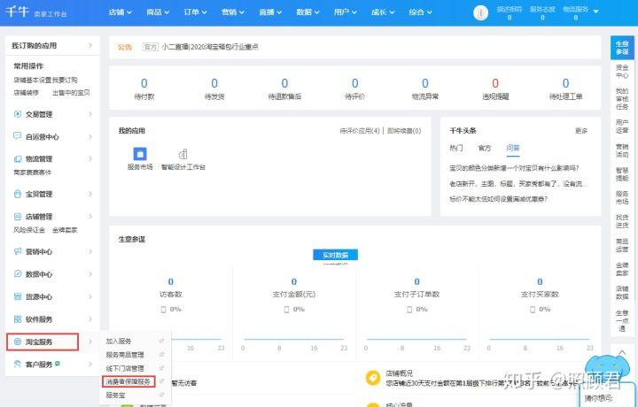Image resolution: width=638 pixels, height=407 pixels.
Task: Click the 软件服务 grid icon
Action: (18, 319)
